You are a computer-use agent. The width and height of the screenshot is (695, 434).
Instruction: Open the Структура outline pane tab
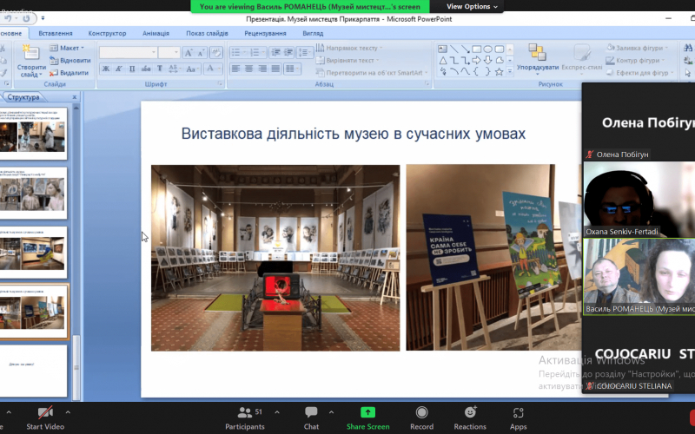[x=23, y=97]
